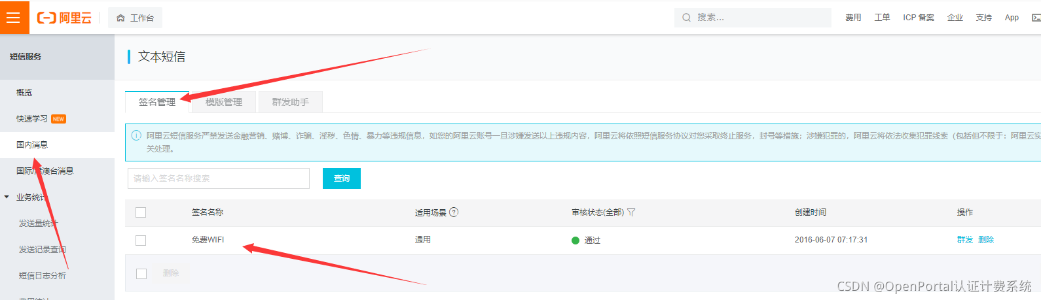
Task: Toggle the select-all header checkbox
Action: point(141,212)
